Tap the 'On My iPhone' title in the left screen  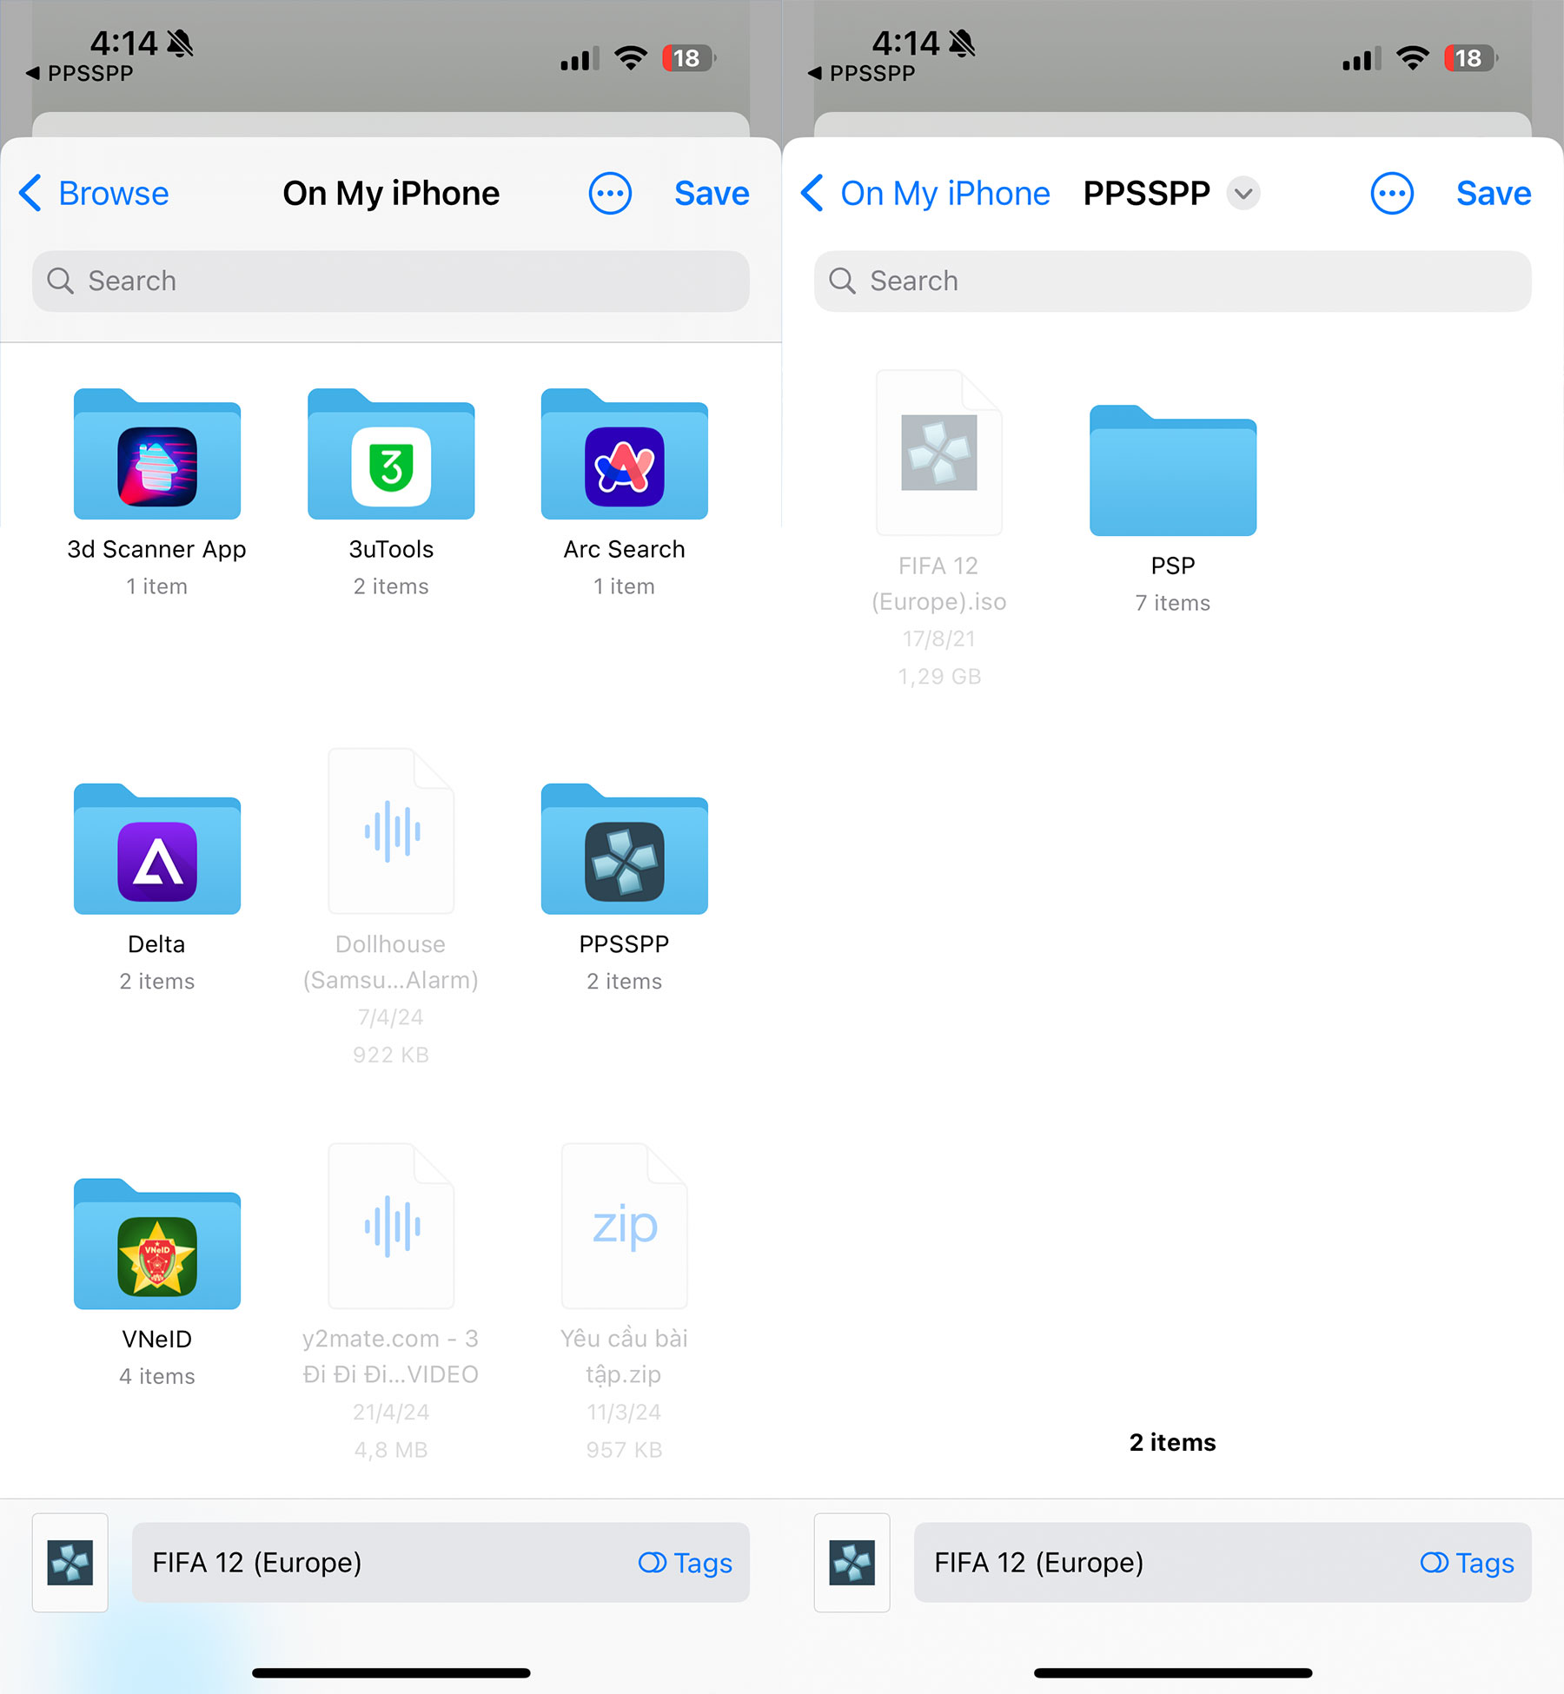[391, 193]
